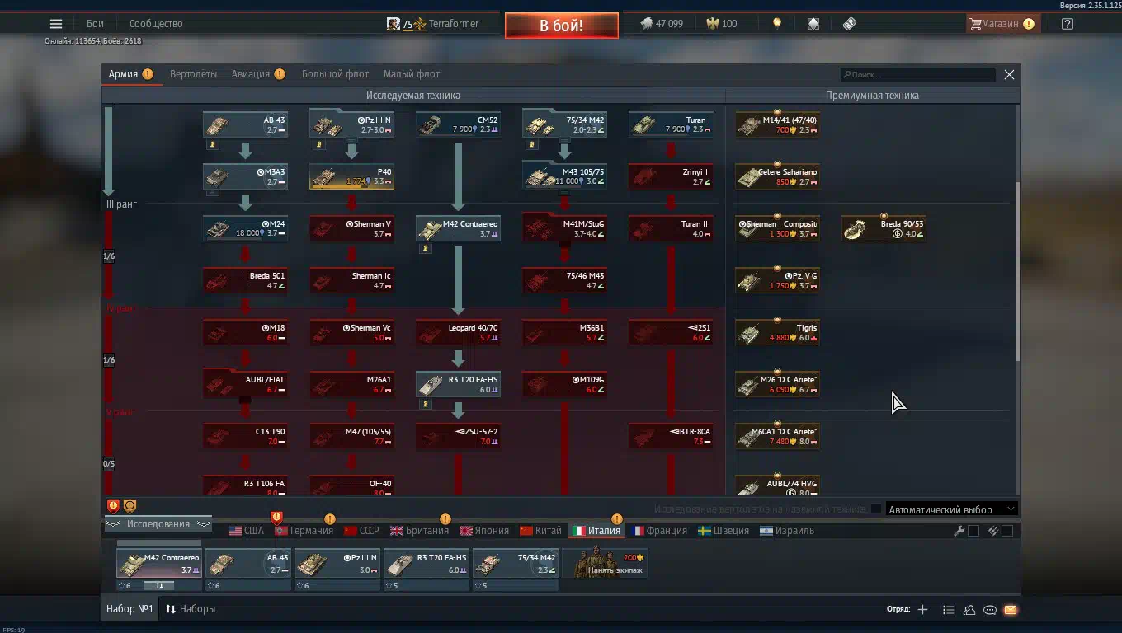Open the Бои menu

[x=95, y=24]
